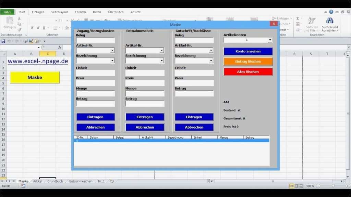Toggle underline formatting with the U icon
Viewport: 351px width, 197px height.
pos(43,27)
